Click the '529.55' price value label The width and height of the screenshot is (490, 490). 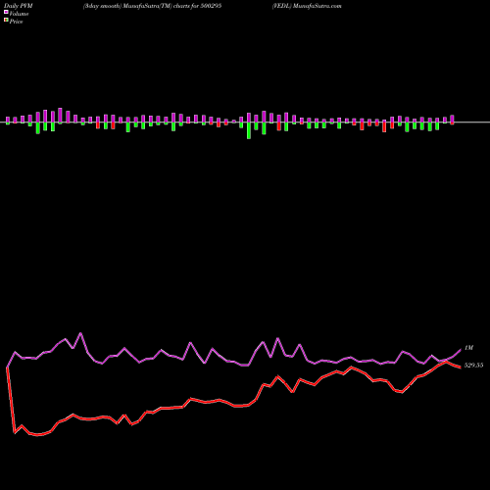(x=473, y=366)
